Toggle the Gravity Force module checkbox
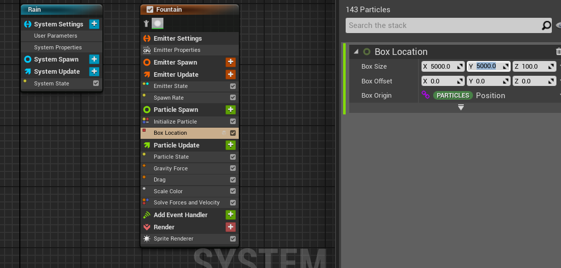The image size is (561, 268). pyautogui.click(x=233, y=168)
